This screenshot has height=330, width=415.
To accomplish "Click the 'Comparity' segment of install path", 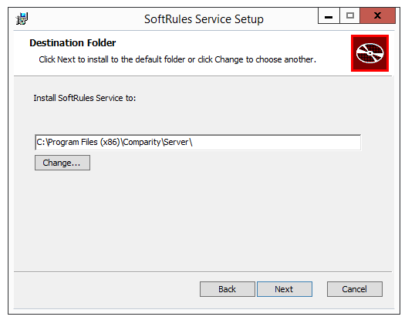I will tap(142, 142).
